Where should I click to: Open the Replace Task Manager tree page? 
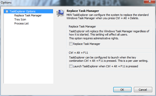coord(28,15)
